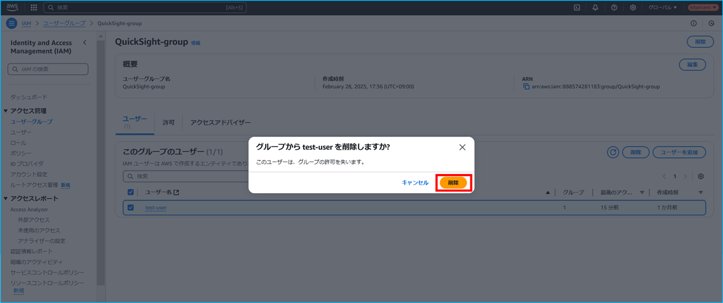Confirm removal with the orange 削除 button

tap(453, 182)
